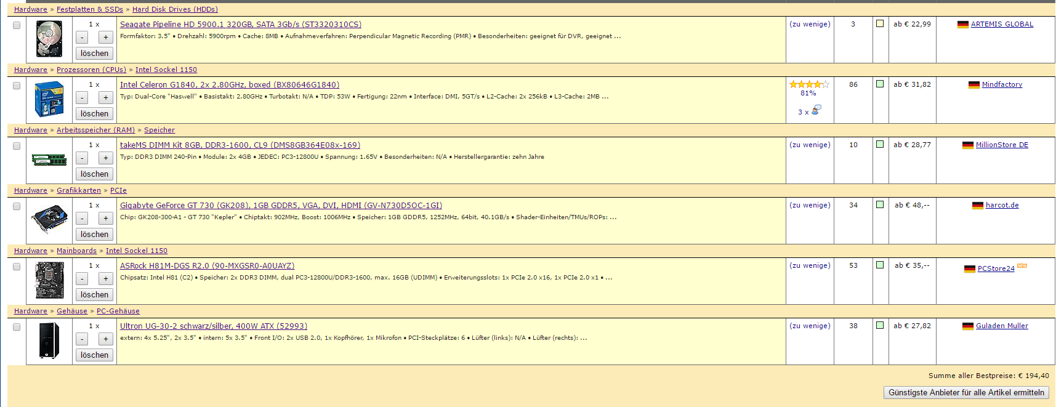Image resolution: width=1056 pixels, height=407 pixels.
Task: Tick the availability box beside € 35,--
Action: (881, 265)
